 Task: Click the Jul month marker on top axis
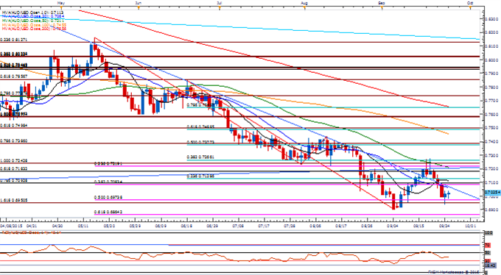point(220,2)
